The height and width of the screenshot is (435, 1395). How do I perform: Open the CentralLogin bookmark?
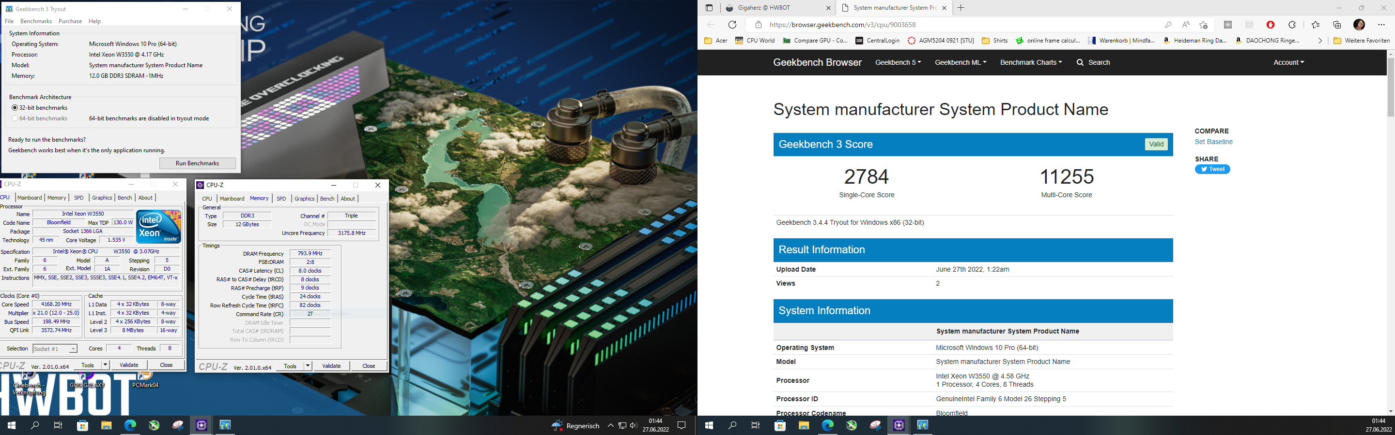[877, 41]
